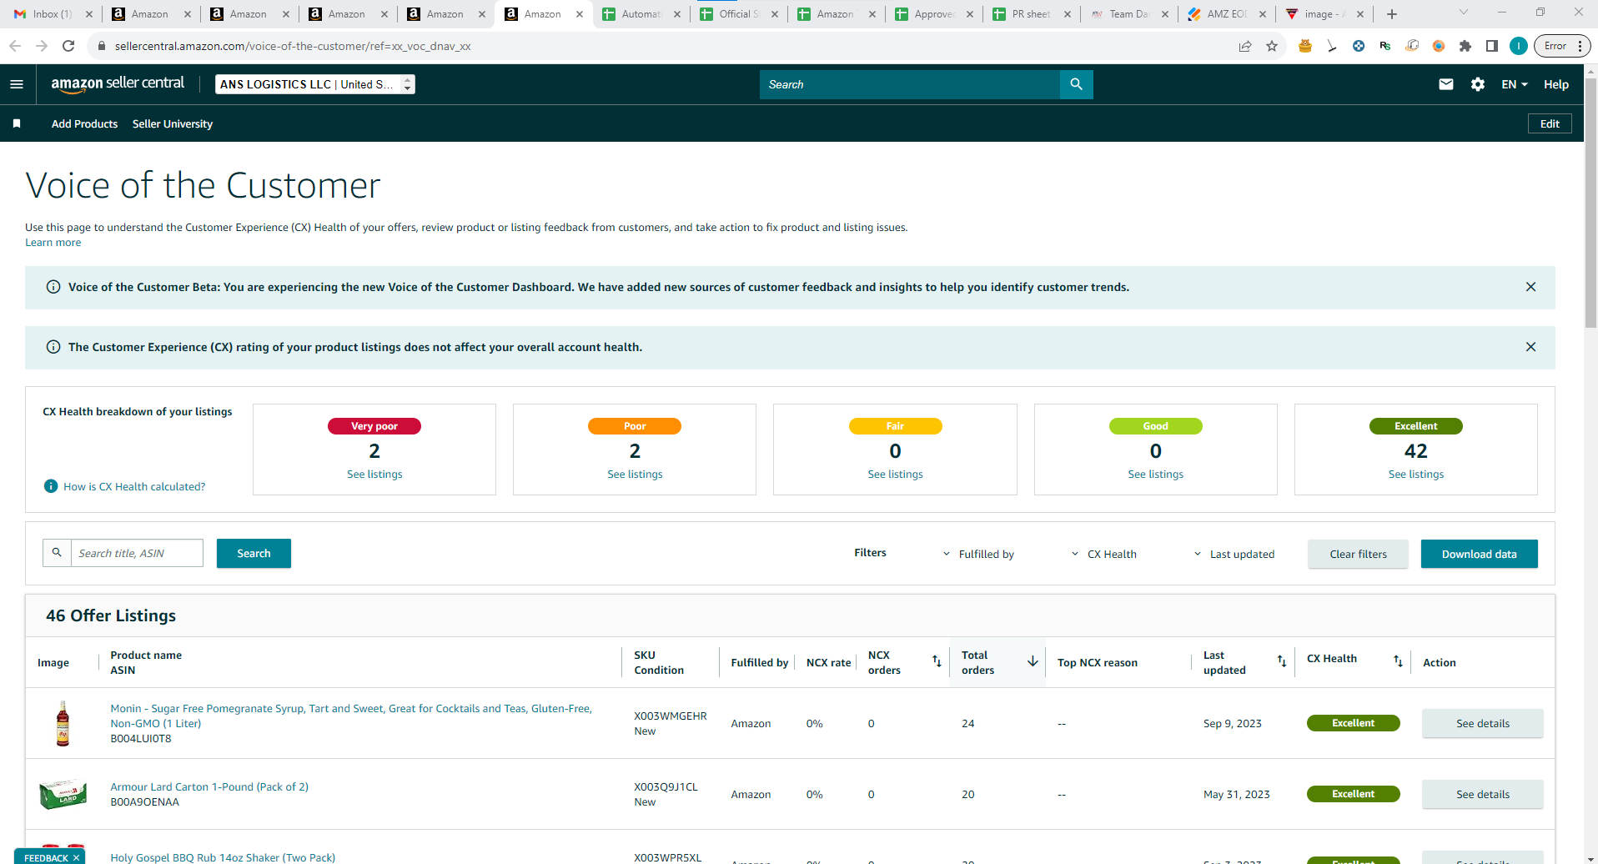Image resolution: width=1598 pixels, height=864 pixels.
Task: Click the Edit button in navigation bar
Action: coord(1550,123)
